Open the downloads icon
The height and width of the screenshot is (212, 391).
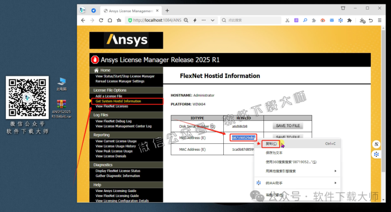(362, 21)
